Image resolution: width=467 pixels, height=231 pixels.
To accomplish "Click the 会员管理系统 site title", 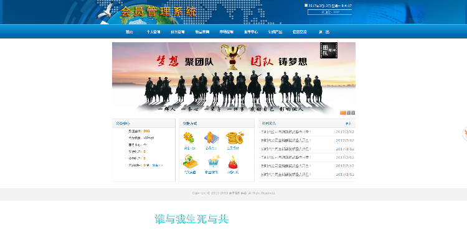I will [158, 12].
